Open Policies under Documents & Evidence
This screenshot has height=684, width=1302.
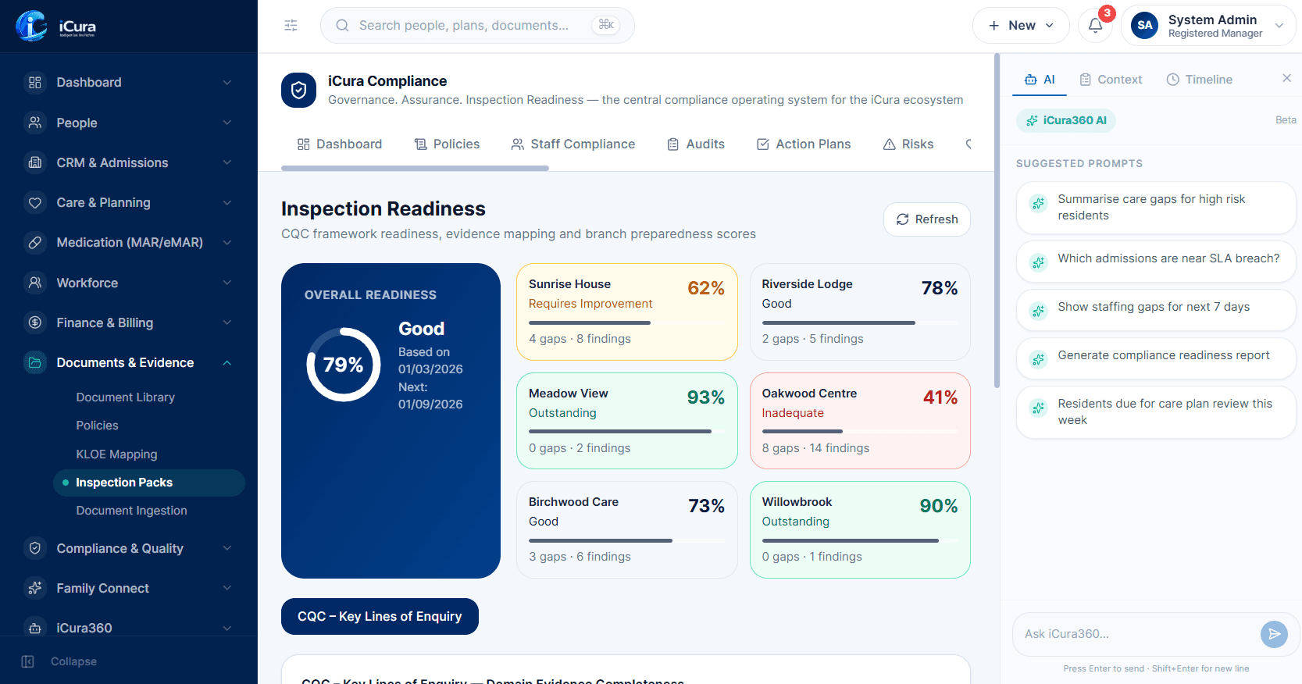pos(97,426)
